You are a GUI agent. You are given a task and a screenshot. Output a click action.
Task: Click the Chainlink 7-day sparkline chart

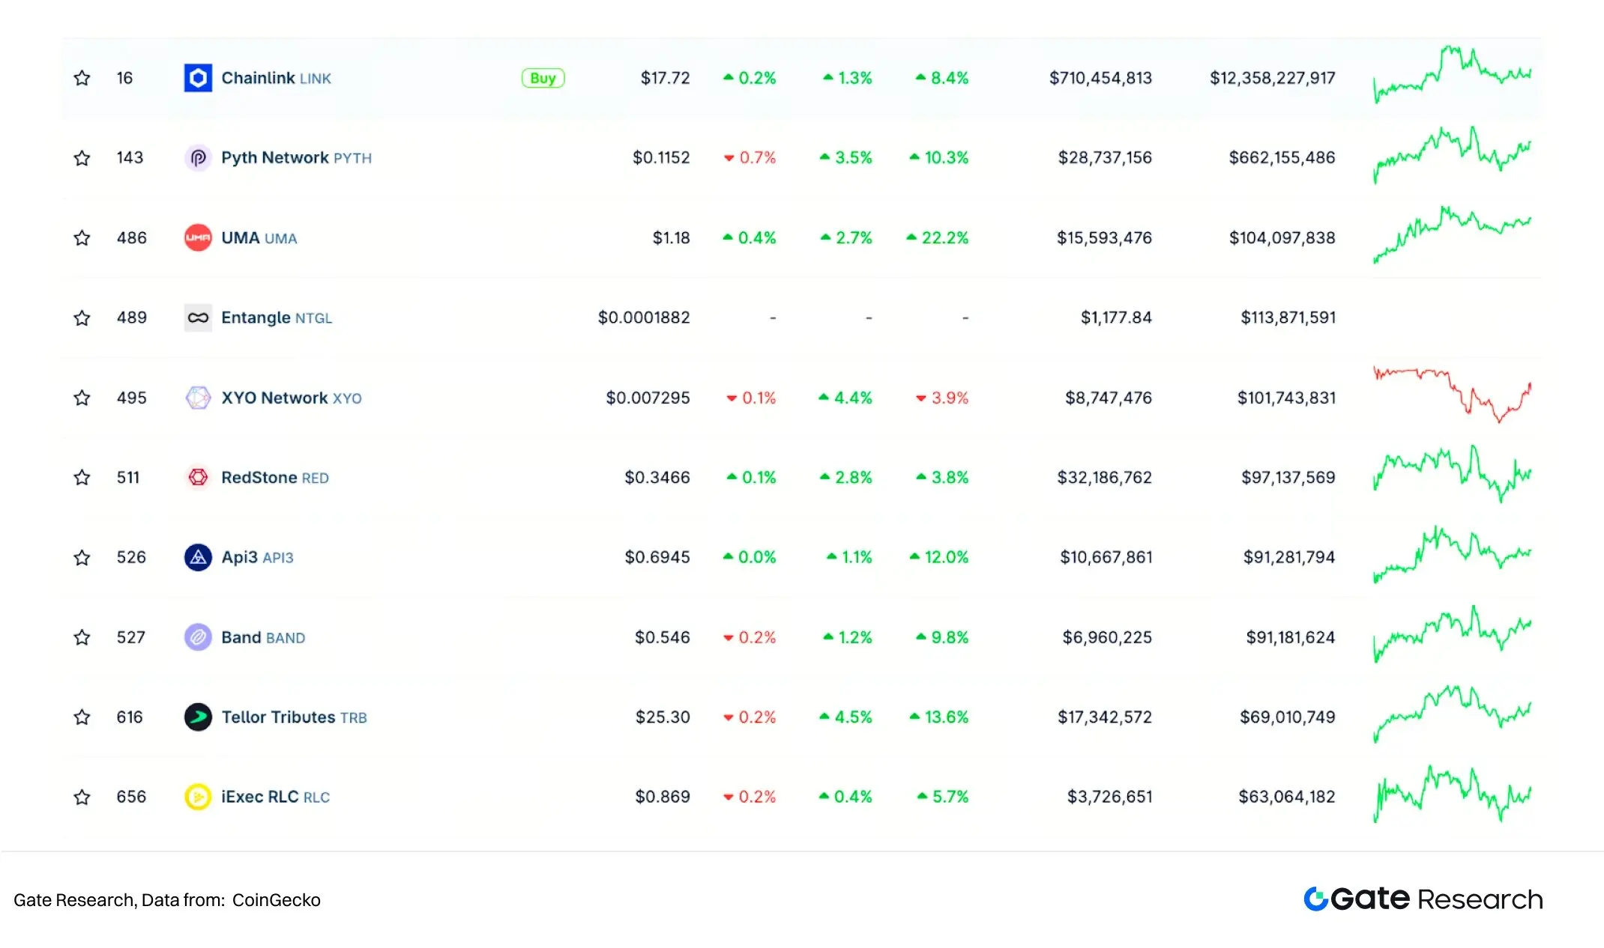click(x=1452, y=75)
